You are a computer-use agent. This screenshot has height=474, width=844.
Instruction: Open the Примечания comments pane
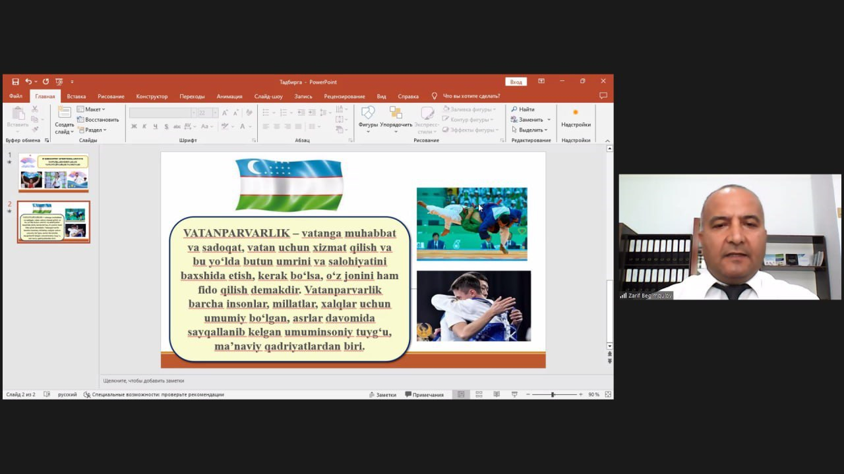point(424,394)
